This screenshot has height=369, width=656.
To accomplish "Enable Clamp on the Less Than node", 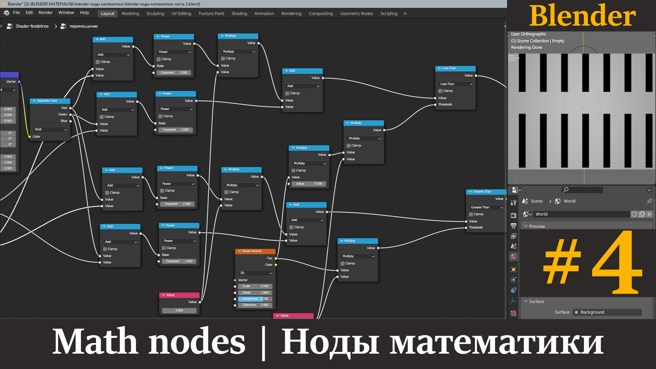I will coord(440,91).
